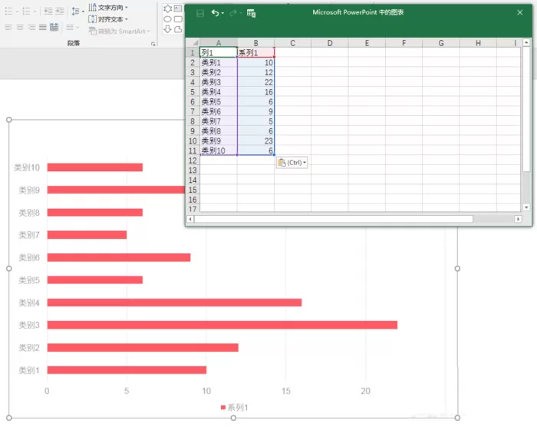The height and width of the screenshot is (430, 537).
Task: Open the Edit Data in Excel icon
Action: pos(251,13)
